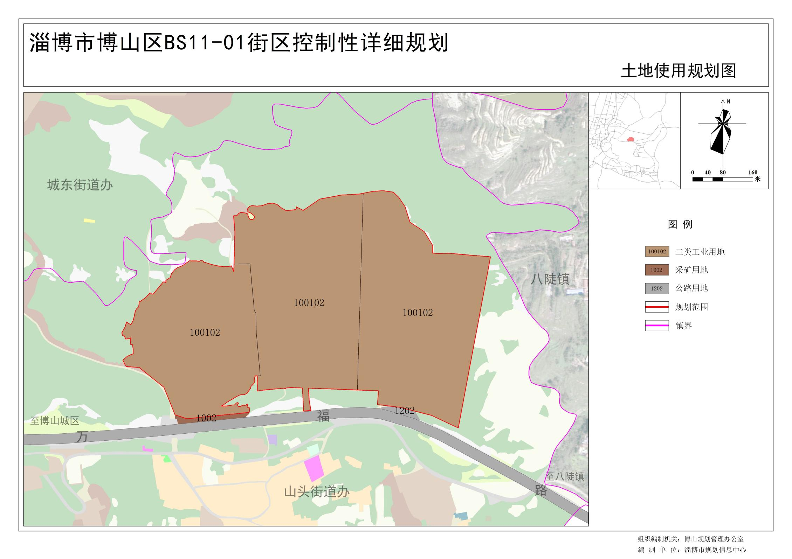The height and width of the screenshot is (559, 792).
Task: Click the 二类工业用地 legend swatch
Action: click(657, 251)
